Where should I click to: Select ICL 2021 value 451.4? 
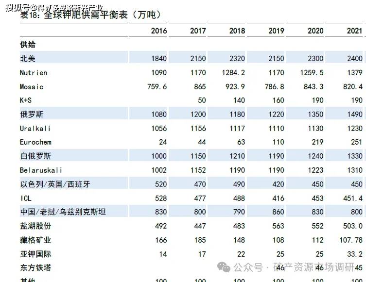353,199
